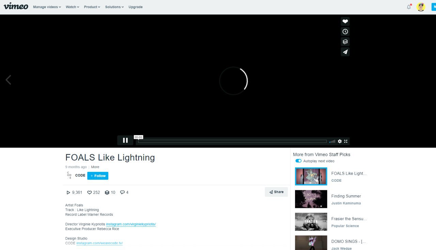The height and width of the screenshot is (250, 436).
Task: Select FOALS Like Lightning thumbnail in sidebar
Action: (x=311, y=176)
